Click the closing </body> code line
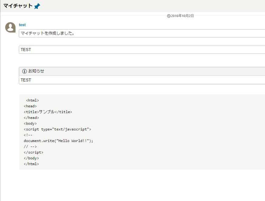The width and height of the screenshot is (265, 201). point(31,158)
